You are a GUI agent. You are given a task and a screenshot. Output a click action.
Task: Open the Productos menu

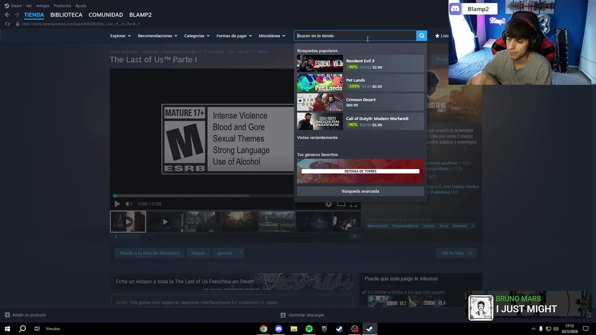62,6
